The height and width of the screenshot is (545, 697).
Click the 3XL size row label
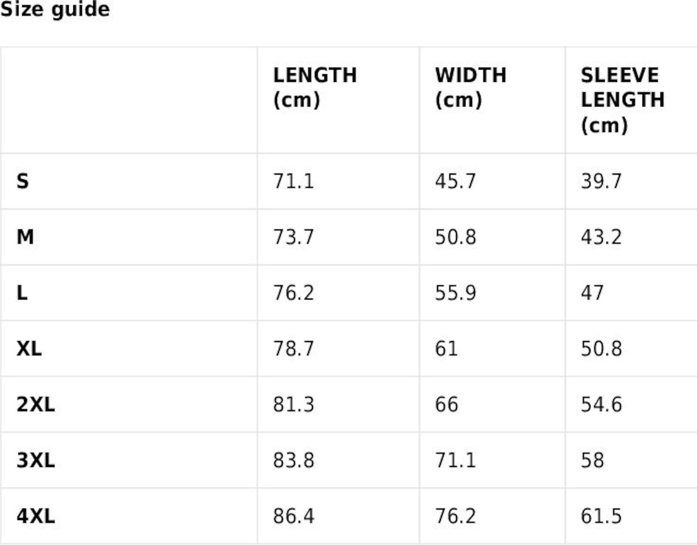[36, 460]
